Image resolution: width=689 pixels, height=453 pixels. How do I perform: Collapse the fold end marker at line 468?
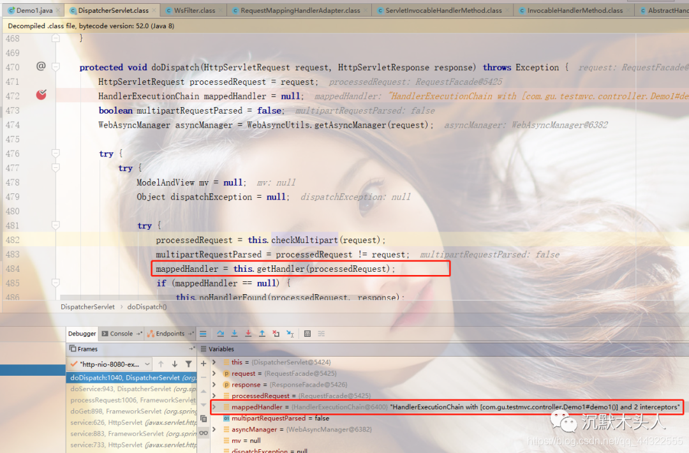tap(56, 38)
